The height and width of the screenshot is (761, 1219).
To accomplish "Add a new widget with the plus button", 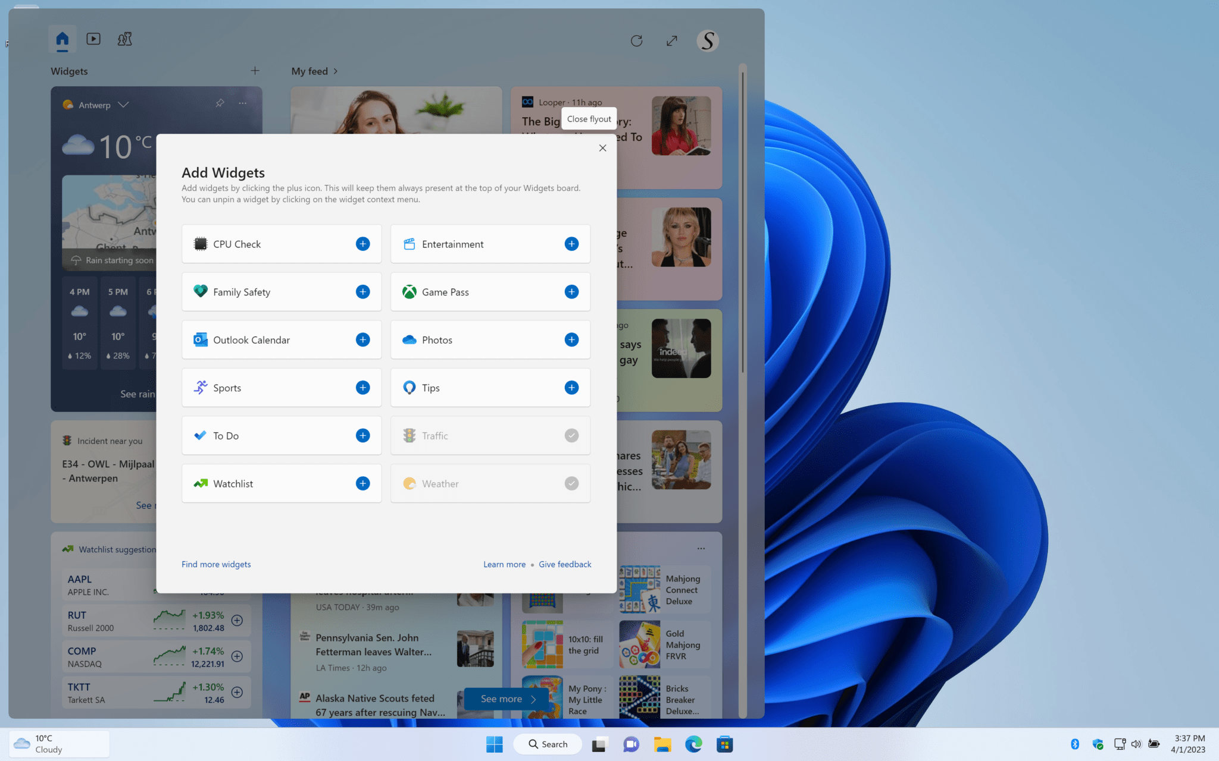I will (x=255, y=71).
